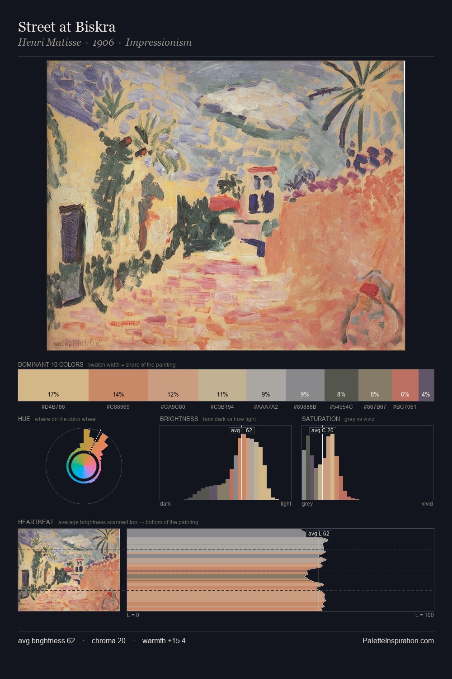The image size is (452, 679).
Task: Click the hex code '#C88969' label
Action: (x=118, y=406)
